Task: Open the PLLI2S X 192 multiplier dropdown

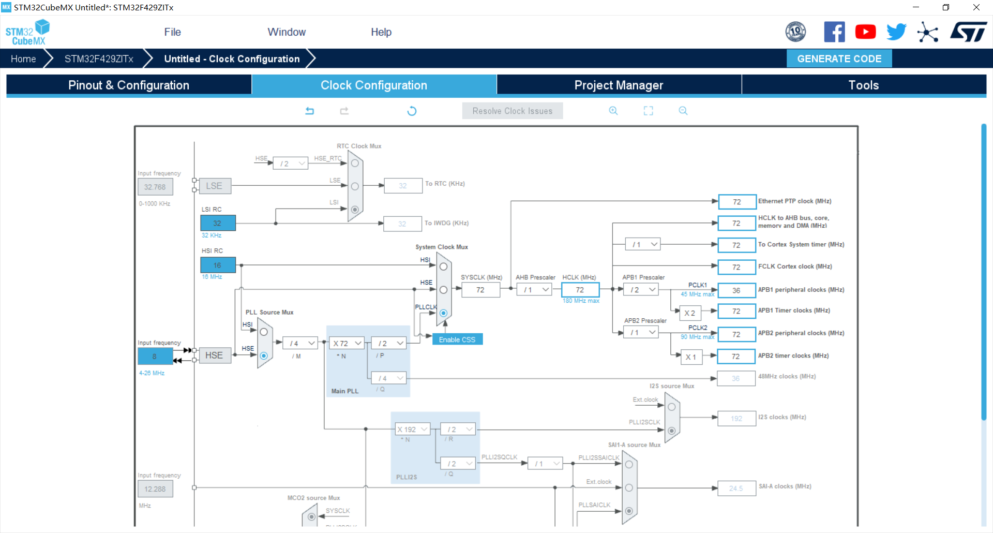Action: (x=413, y=429)
